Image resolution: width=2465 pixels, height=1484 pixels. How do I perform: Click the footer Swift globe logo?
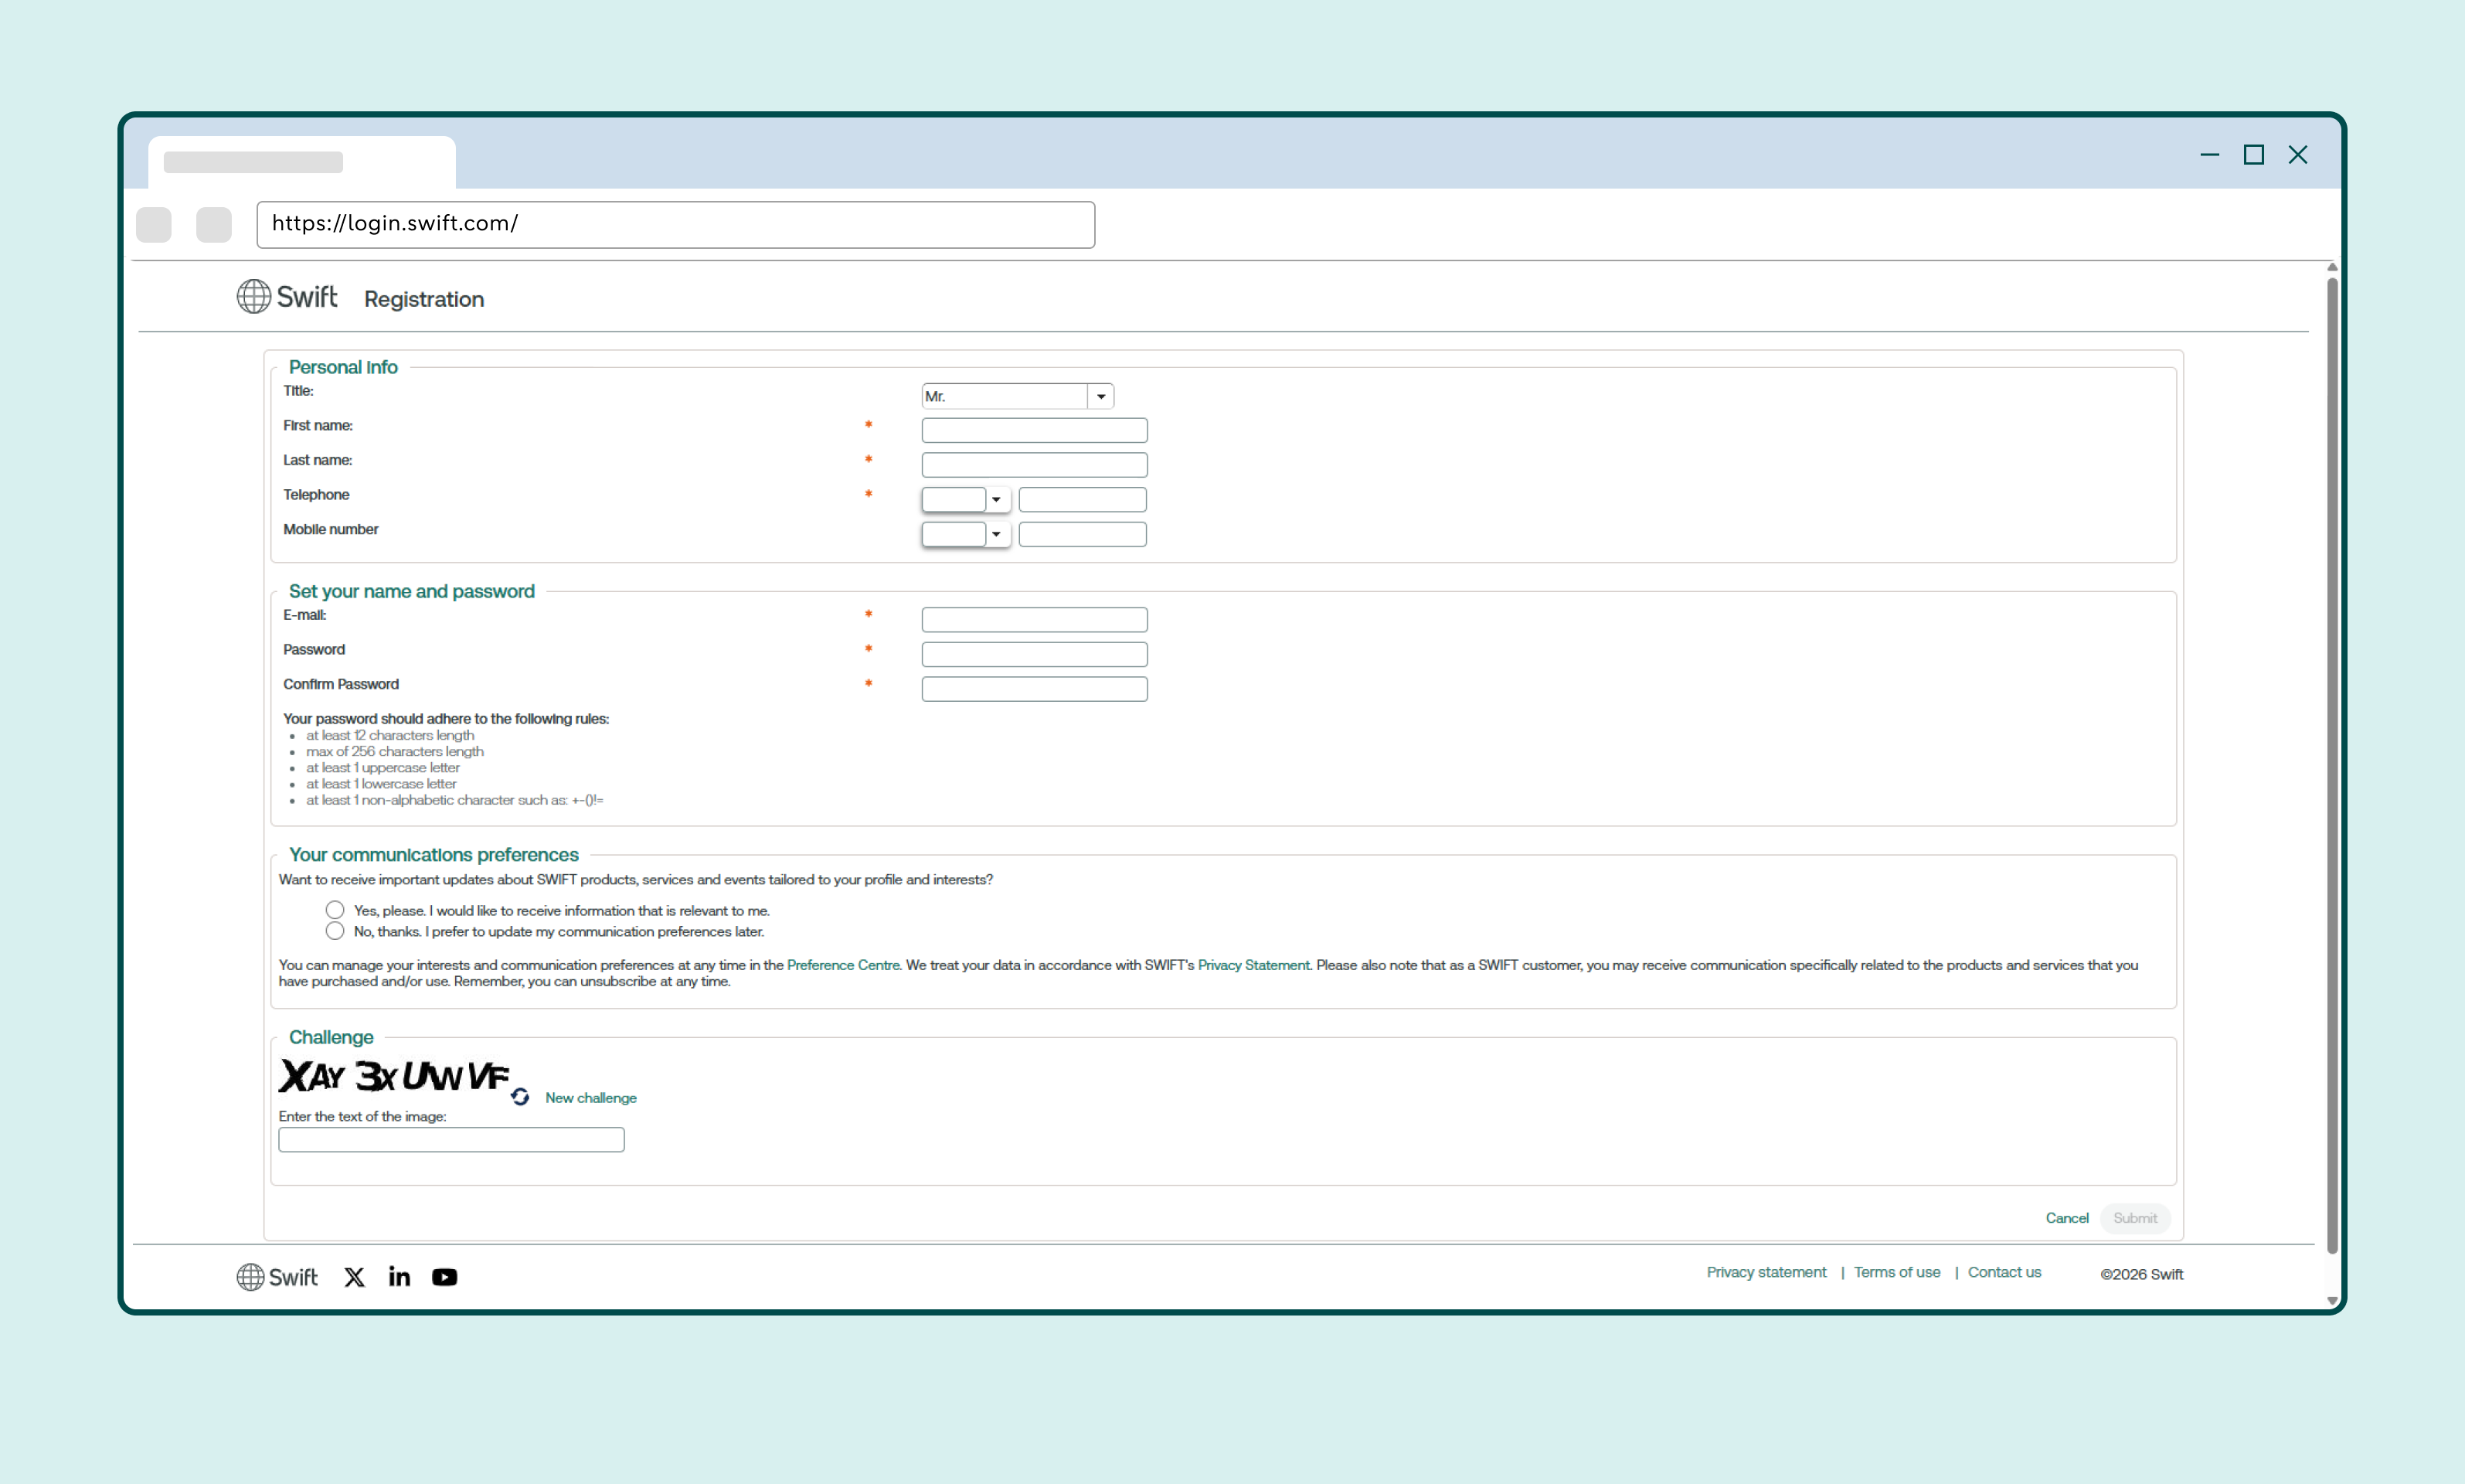(x=277, y=1277)
